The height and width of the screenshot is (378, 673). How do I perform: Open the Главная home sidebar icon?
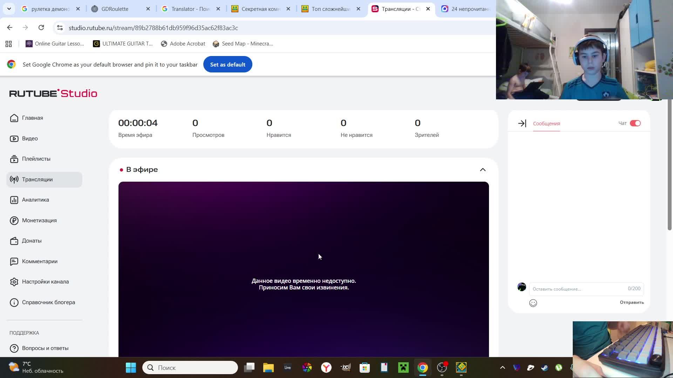[14, 118]
